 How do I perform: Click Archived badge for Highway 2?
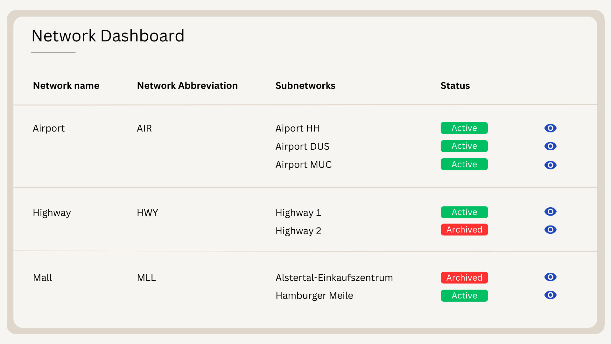point(464,230)
